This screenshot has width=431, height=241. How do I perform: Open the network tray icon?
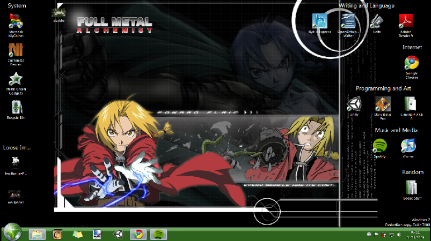tap(391, 235)
